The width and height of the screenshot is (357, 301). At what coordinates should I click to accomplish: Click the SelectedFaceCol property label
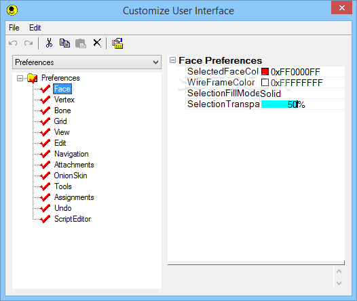tap(223, 71)
